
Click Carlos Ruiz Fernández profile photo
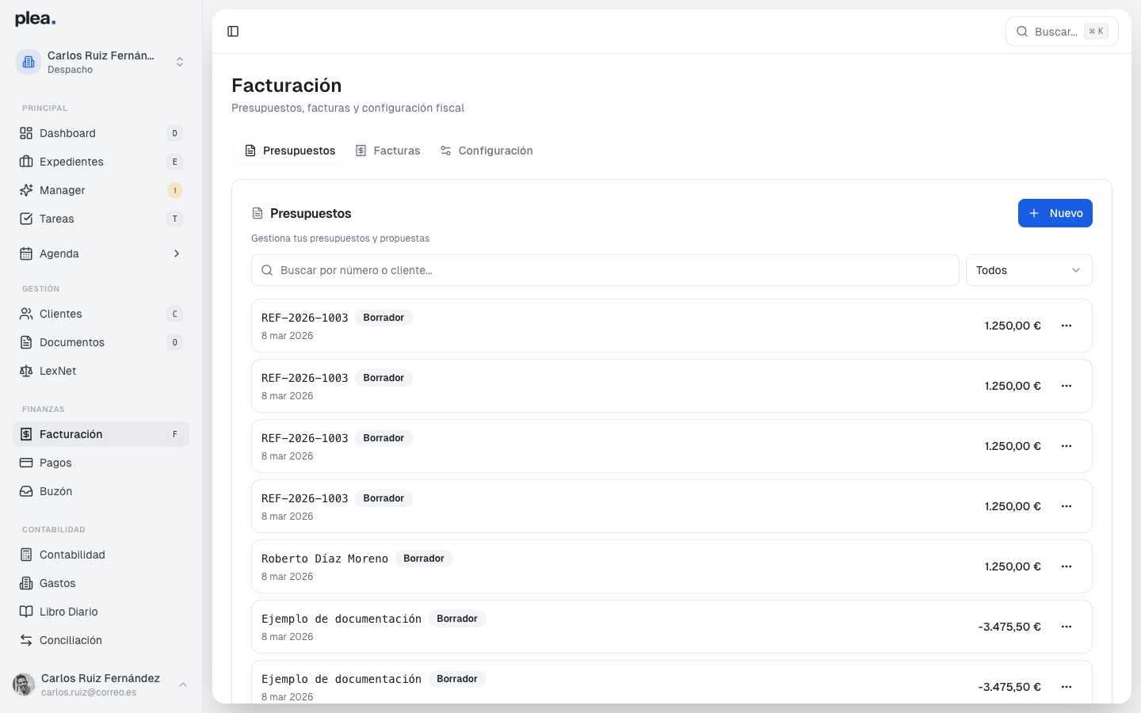pyautogui.click(x=24, y=684)
